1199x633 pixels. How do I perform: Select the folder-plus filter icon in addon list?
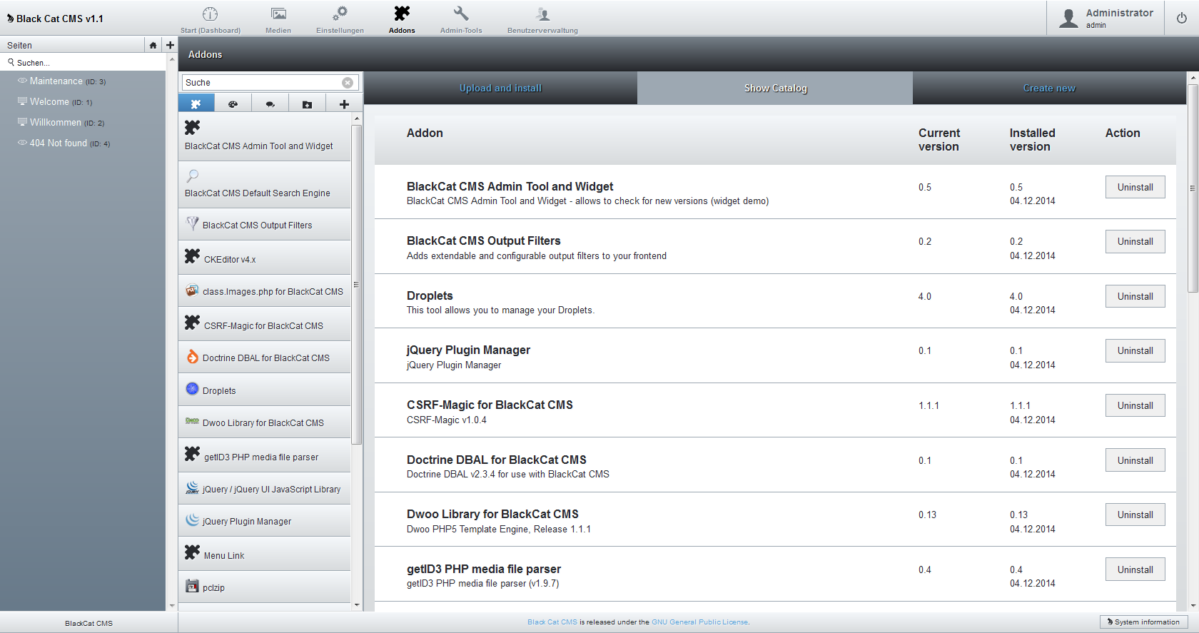pos(307,104)
